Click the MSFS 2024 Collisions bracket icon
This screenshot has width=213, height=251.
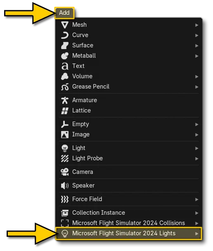coord(65,223)
